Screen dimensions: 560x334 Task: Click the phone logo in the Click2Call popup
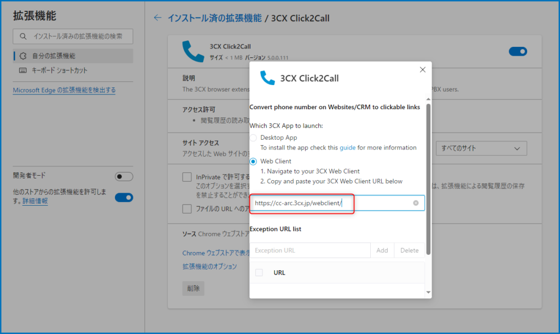click(267, 77)
